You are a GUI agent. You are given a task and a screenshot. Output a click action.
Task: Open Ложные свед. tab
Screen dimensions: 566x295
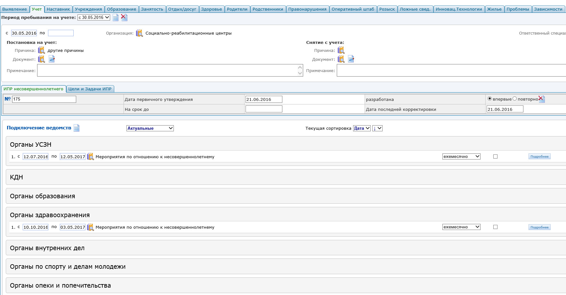415,9
